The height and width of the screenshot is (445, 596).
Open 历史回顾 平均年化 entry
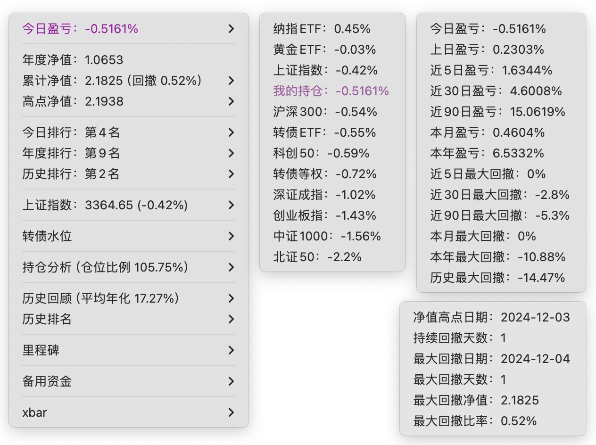click(100, 298)
